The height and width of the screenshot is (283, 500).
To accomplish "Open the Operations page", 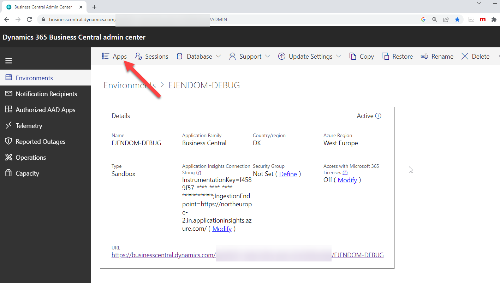I will click(x=46, y=157).
